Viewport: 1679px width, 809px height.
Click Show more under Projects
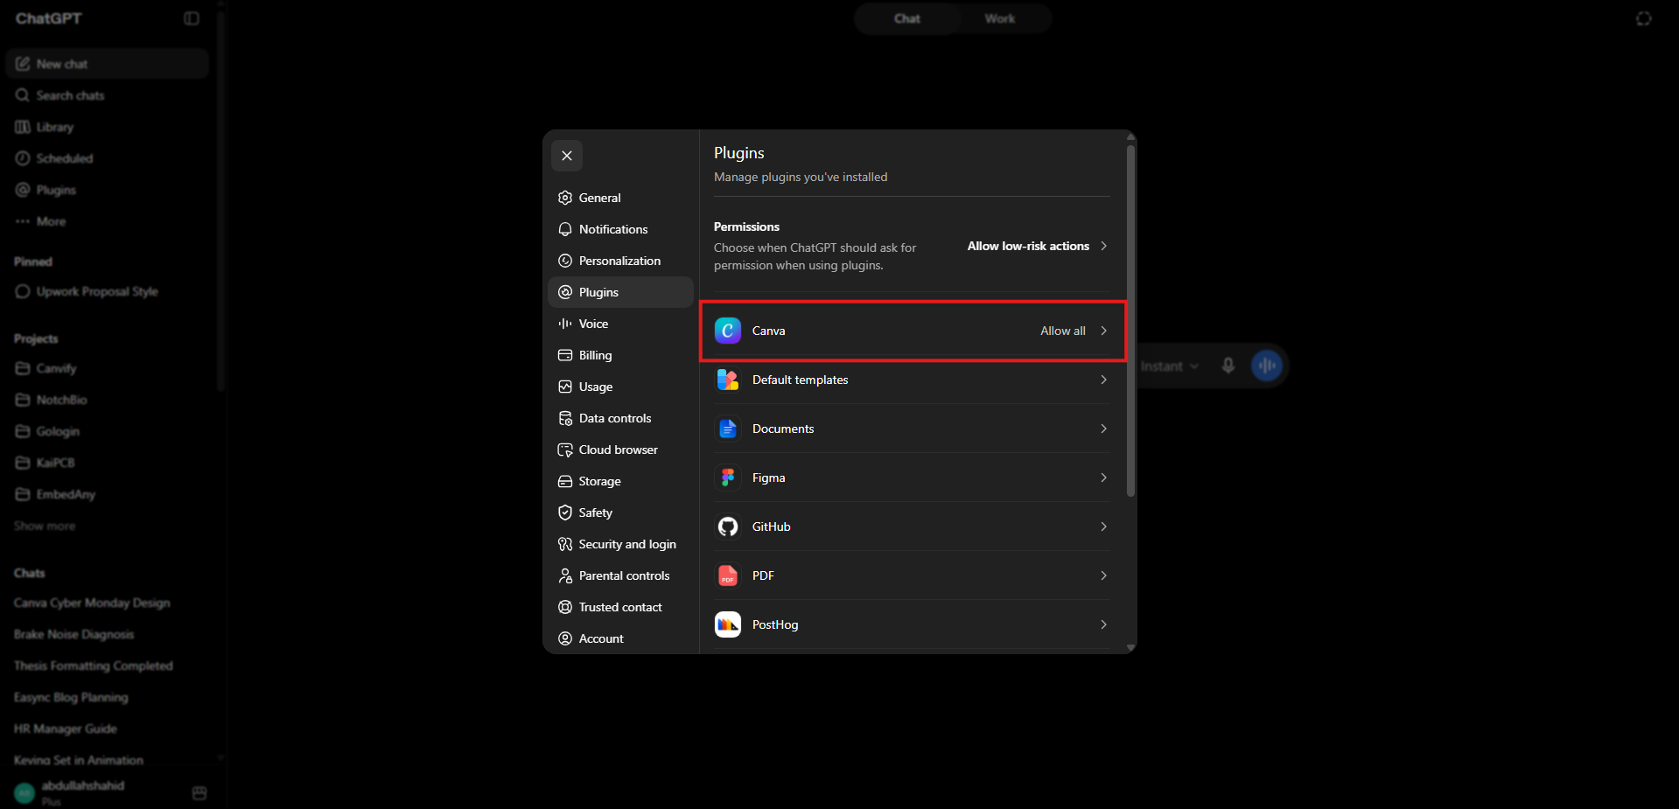click(45, 526)
